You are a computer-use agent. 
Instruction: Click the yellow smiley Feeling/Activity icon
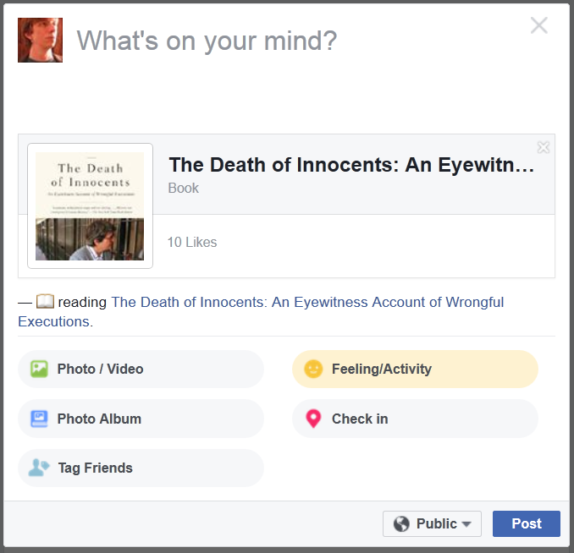[313, 369]
